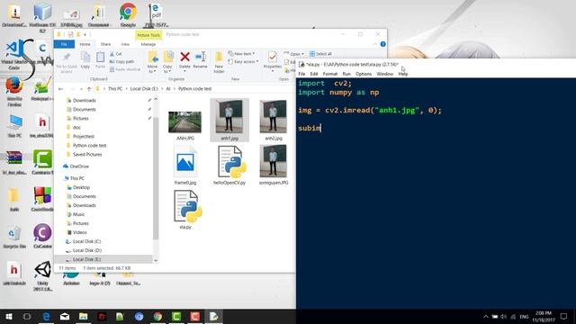This screenshot has width=576, height=324.
Task: Select OneDrive in navigation pane
Action: coord(79,166)
